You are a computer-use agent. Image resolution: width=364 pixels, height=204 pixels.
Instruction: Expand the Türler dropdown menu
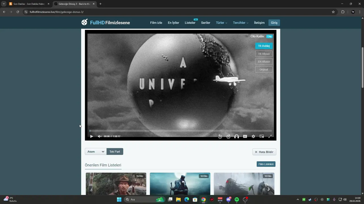pyautogui.click(x=222, y=23)
